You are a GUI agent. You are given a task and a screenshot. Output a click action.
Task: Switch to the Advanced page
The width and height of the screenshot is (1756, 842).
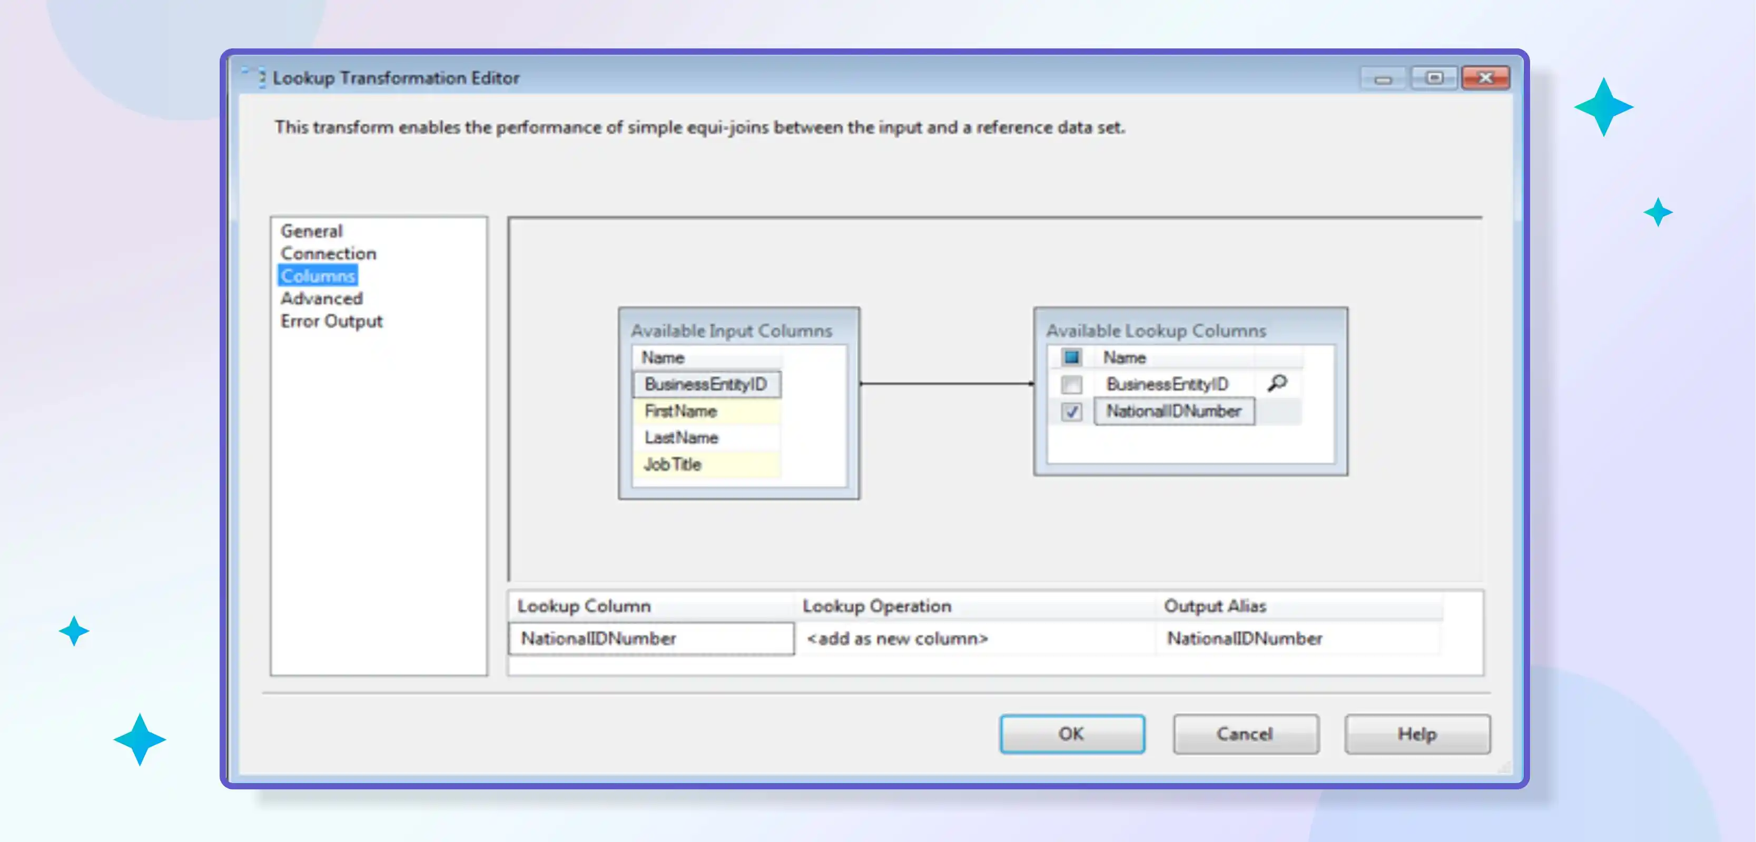(322, 298)
